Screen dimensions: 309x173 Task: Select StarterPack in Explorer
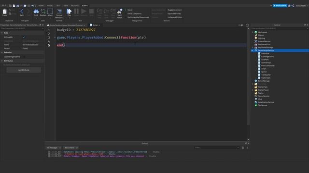point(263,87)
